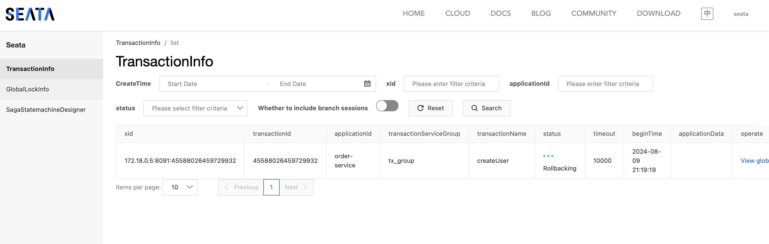Click beginTime value 2024-08-09 21:19:19
The height and width of the screenshot is (244, 769).
[646, 161]
